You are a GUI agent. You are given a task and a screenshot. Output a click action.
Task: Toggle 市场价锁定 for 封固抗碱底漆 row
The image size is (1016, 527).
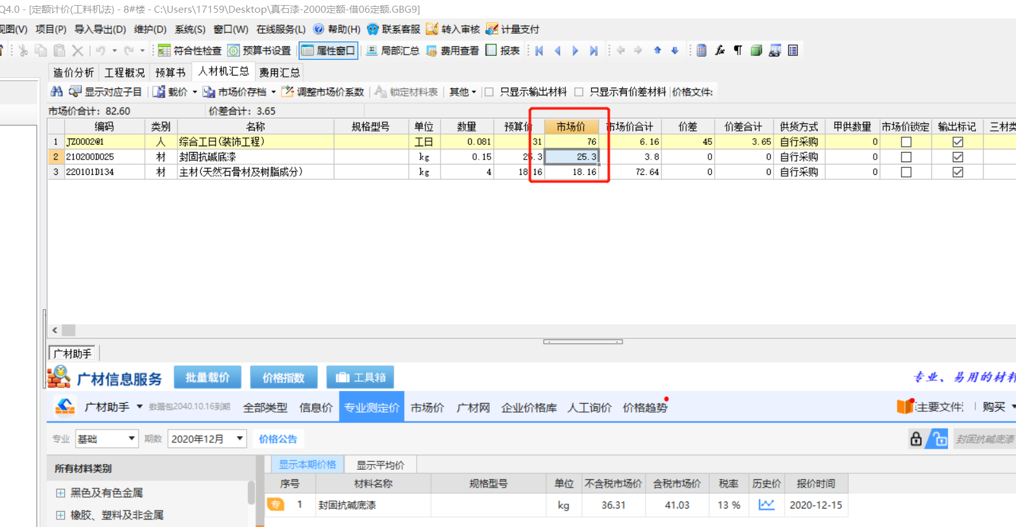pos(906,157)
